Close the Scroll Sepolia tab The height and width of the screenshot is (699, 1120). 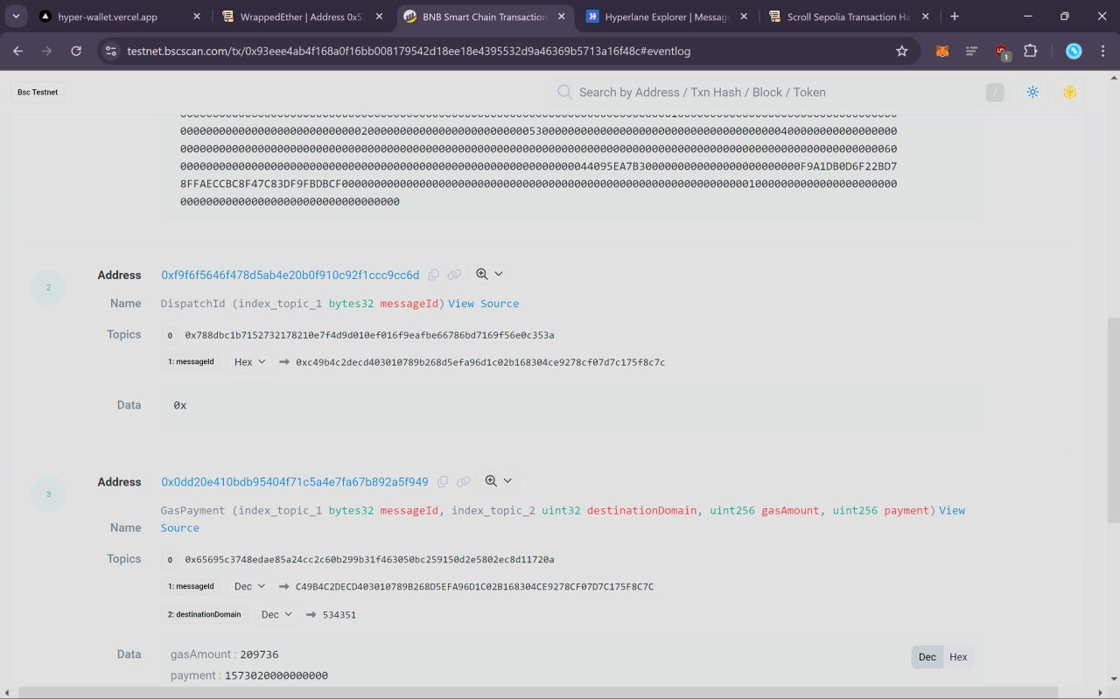pos(926,17)
